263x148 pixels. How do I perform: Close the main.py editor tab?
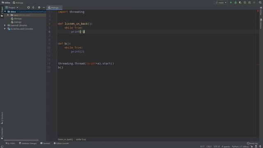click(60, 7)
